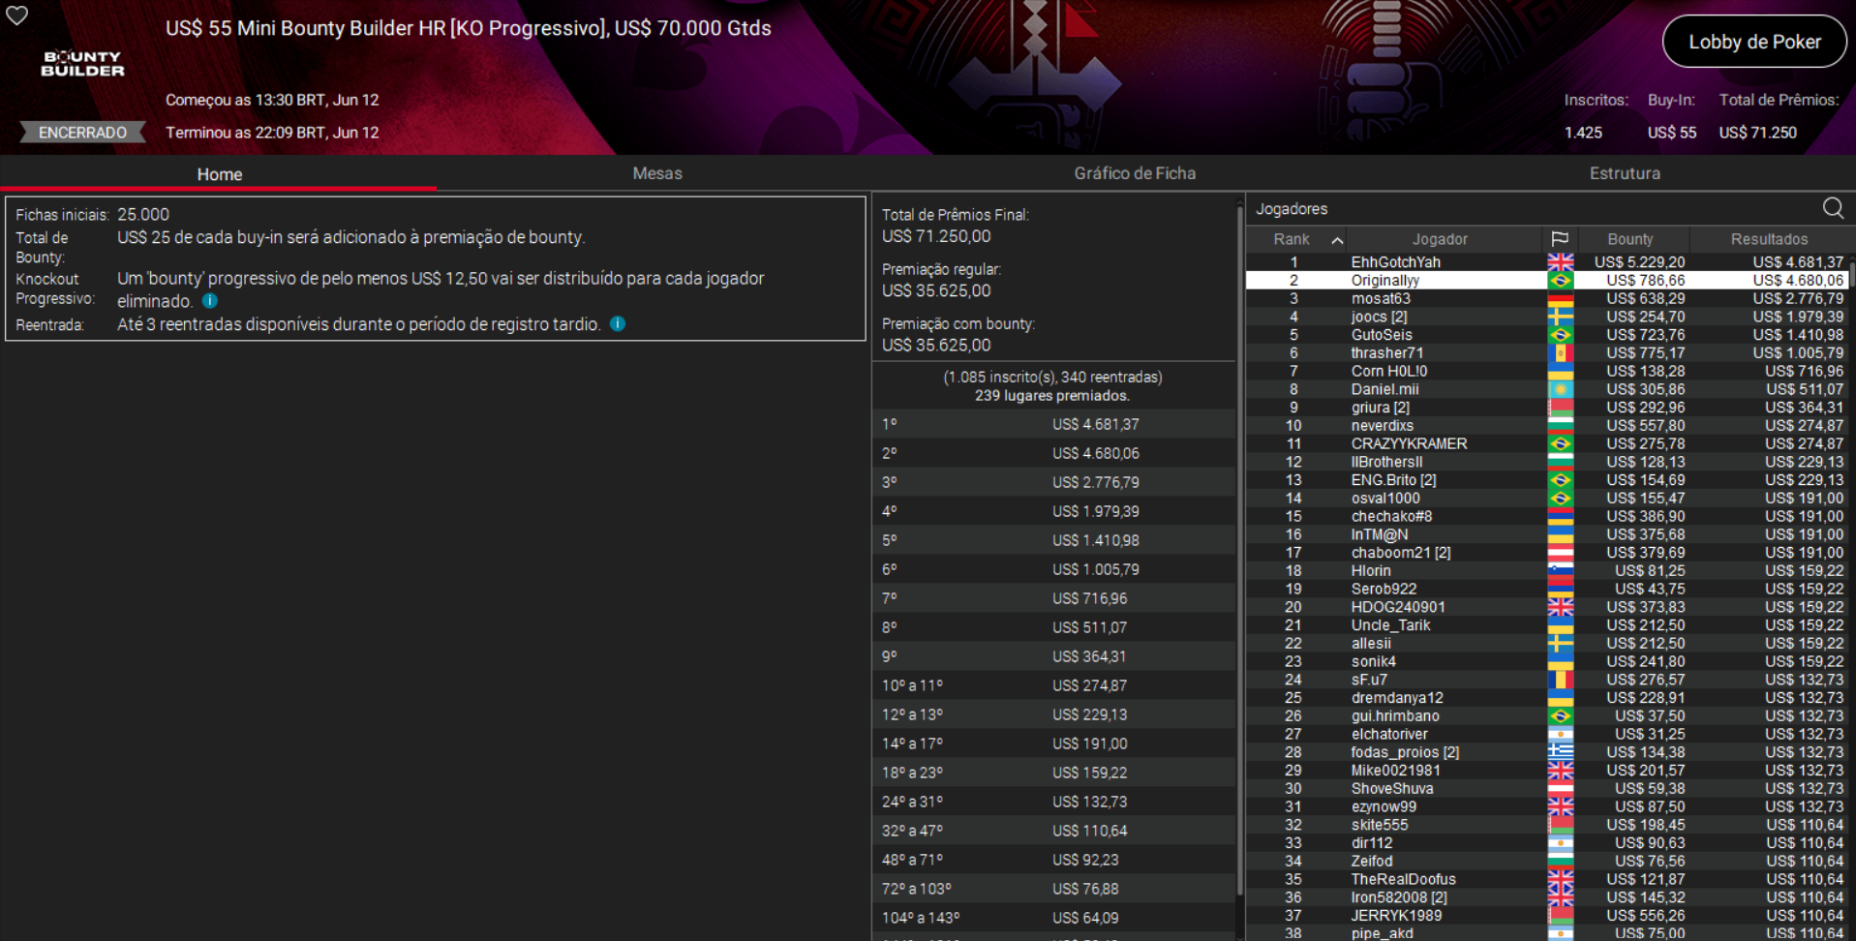1856x941 pixels.
Task: Click info icon beside Reentrada description
Action: tap(618, 323)
